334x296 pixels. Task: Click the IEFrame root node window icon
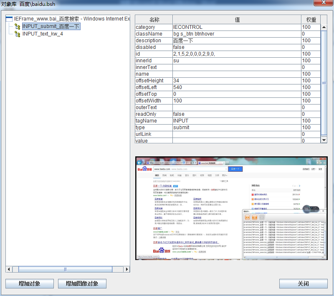tap(9, 19)
